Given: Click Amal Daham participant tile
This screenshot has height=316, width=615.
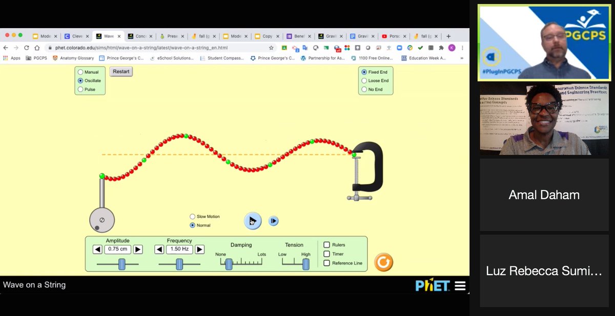Looking at the screenshot, I should (543, 195).
